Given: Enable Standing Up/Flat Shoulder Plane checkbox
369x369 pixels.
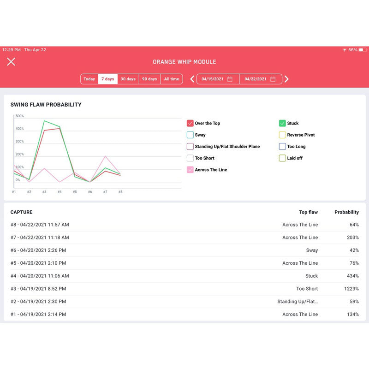Looking at the screenshot, I should 190,146.
